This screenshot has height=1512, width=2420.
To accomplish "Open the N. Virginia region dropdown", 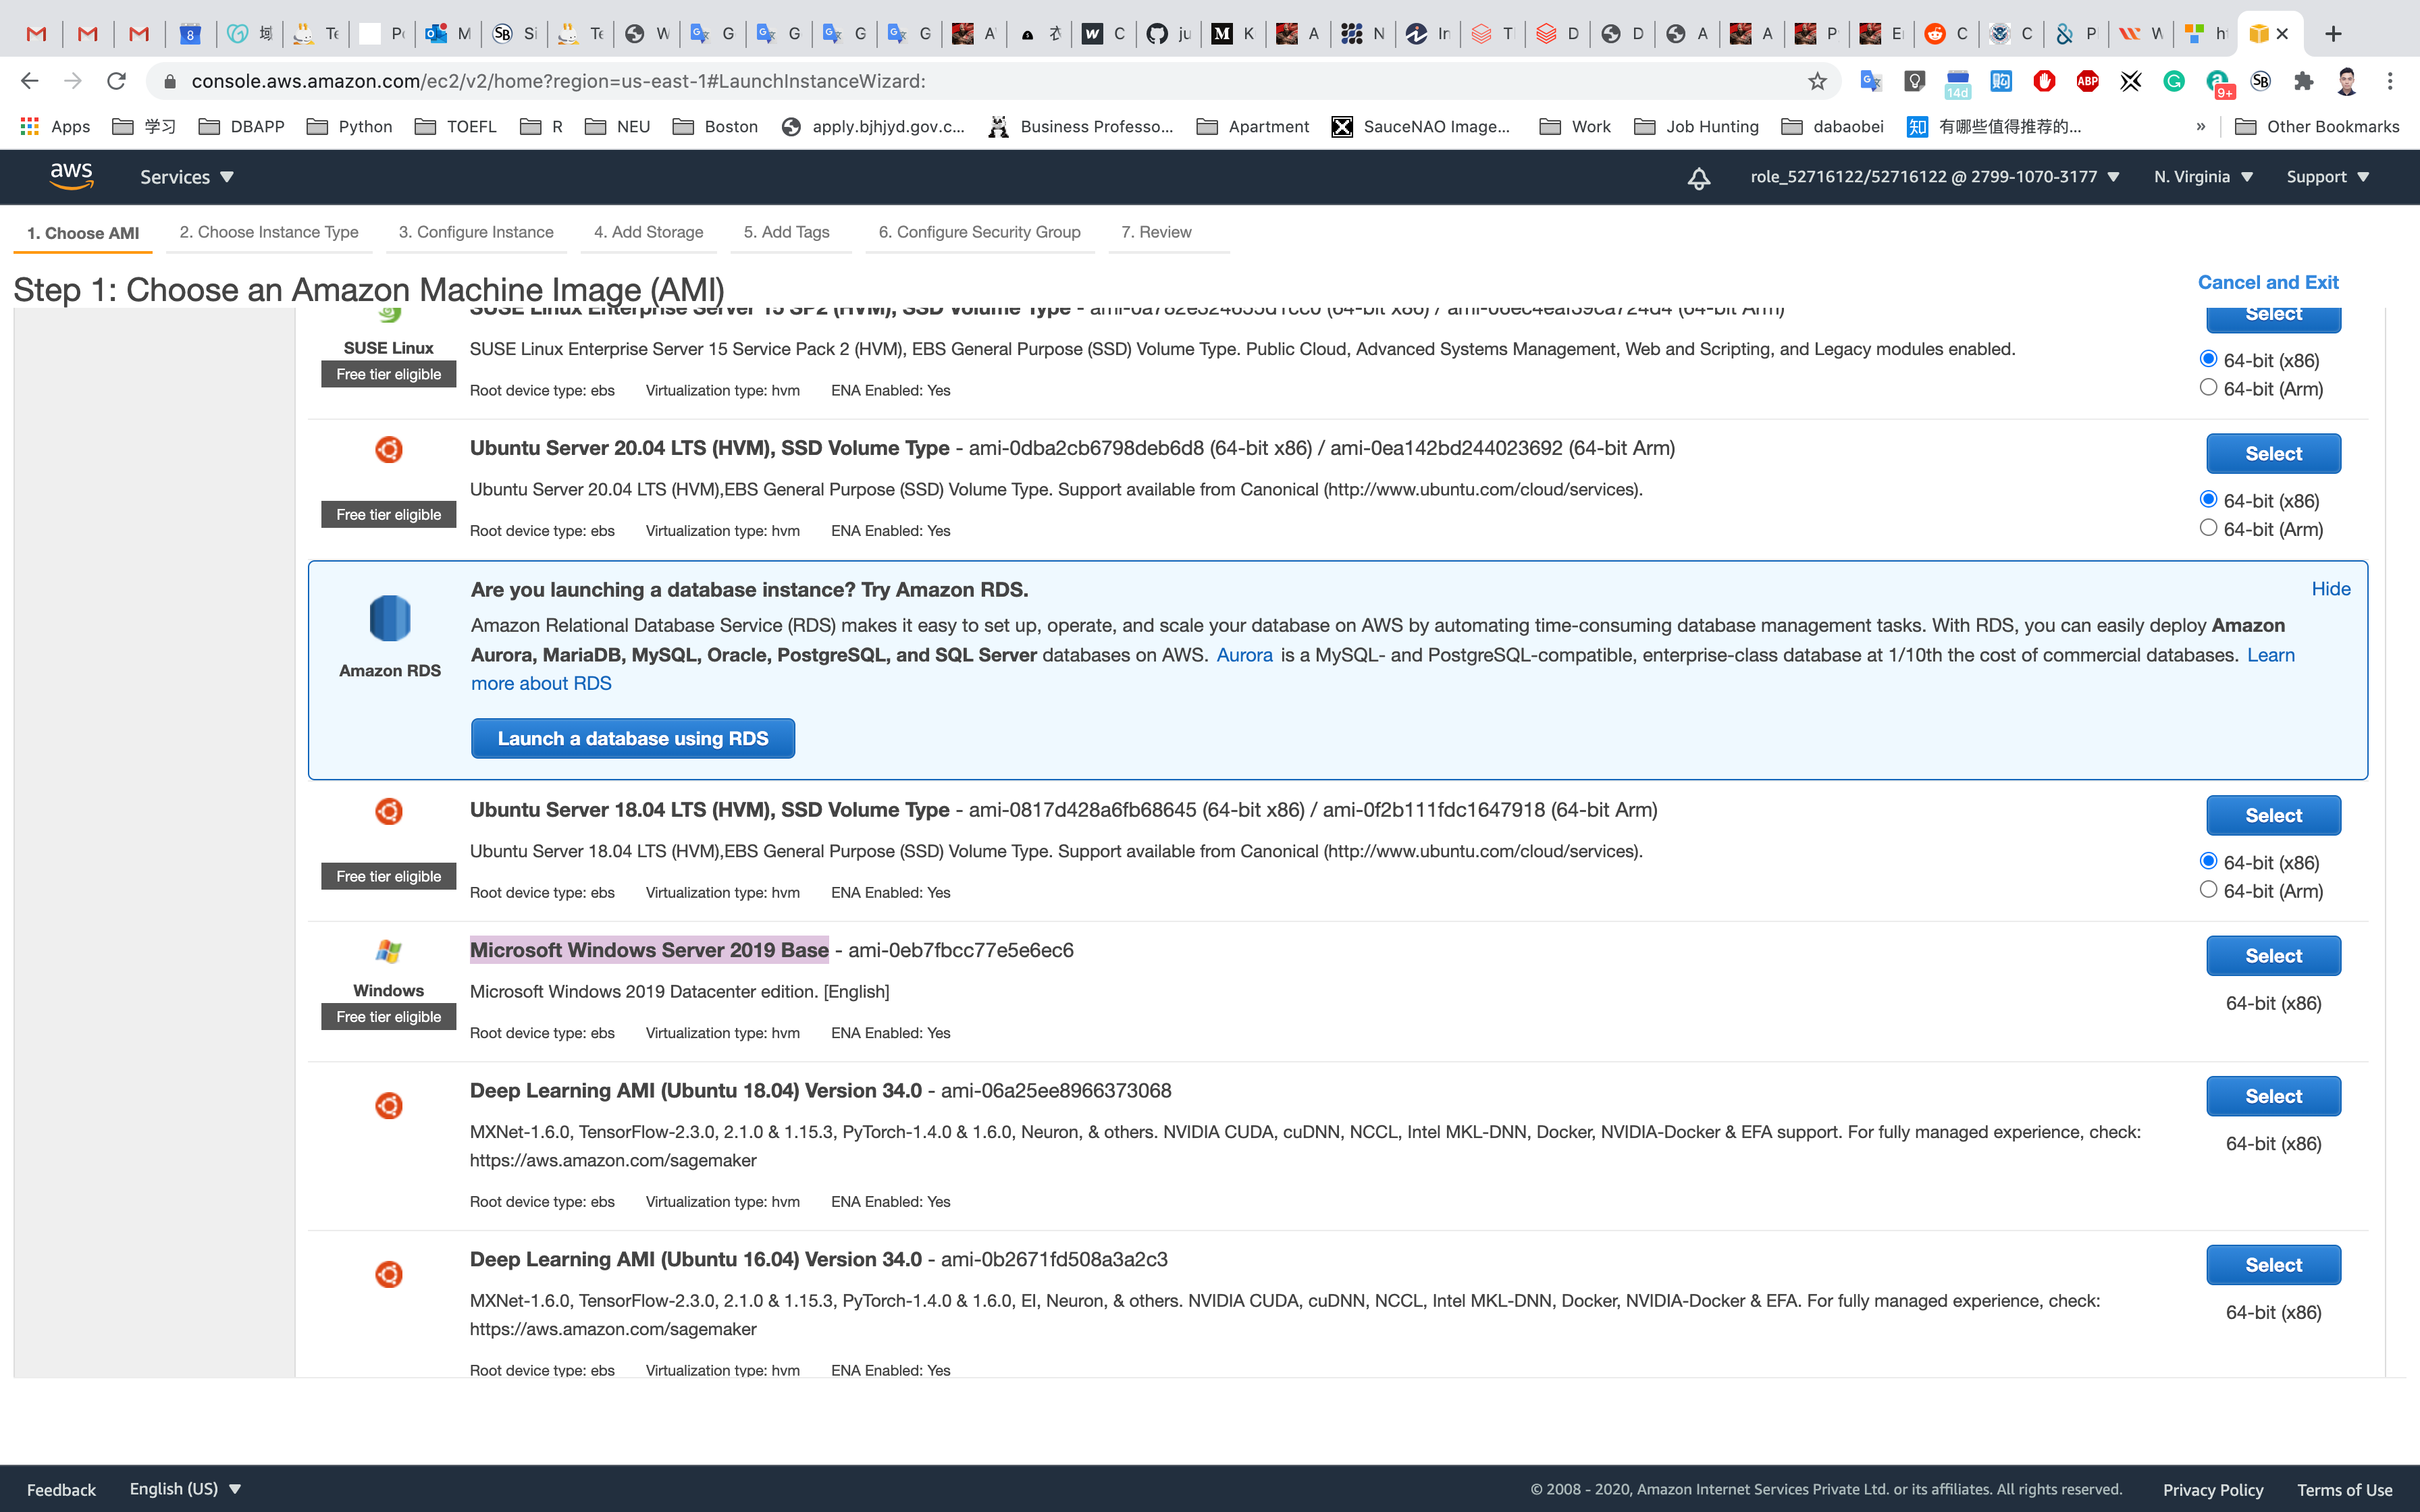I will click(x=2202, y=177).
